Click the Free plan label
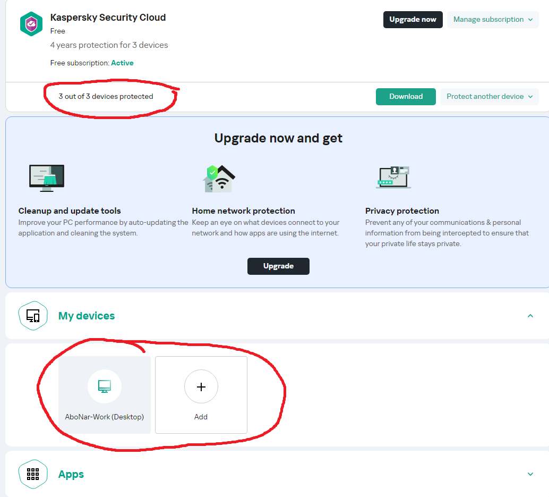The width and height of the screenshot is (549, 497). coord(57,31)
